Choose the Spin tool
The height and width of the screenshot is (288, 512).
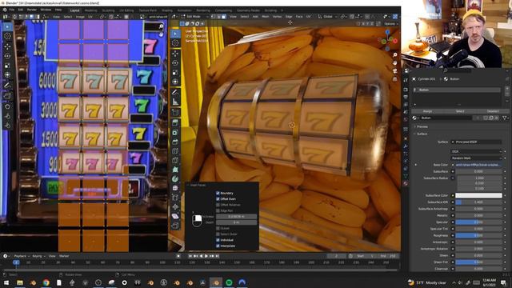pos(175,178)
